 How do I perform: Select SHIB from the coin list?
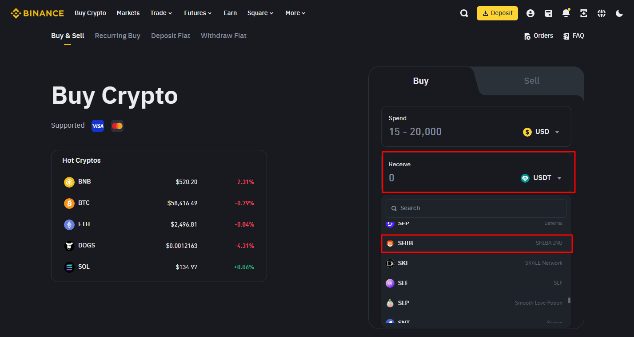point(476,243)
